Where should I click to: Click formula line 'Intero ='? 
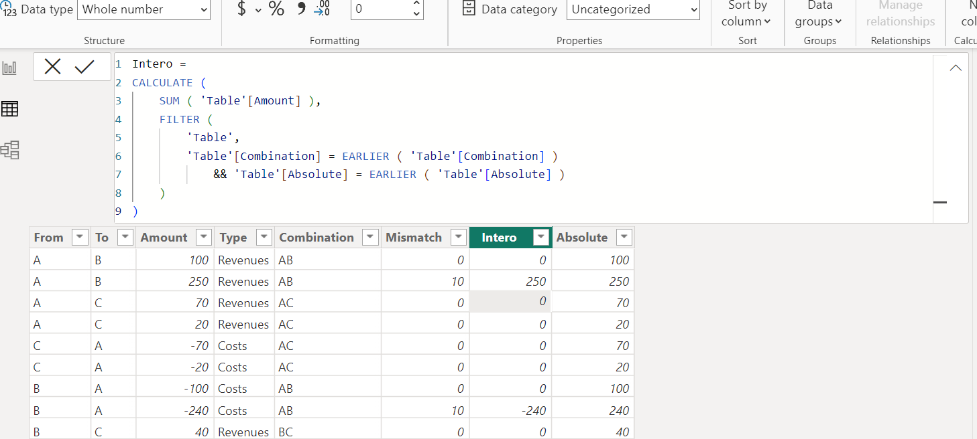click(x=158, y=64)
